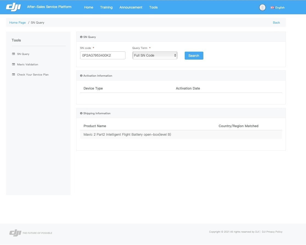
Task: Click the Query Term field label
Action: tap(140, 48)
